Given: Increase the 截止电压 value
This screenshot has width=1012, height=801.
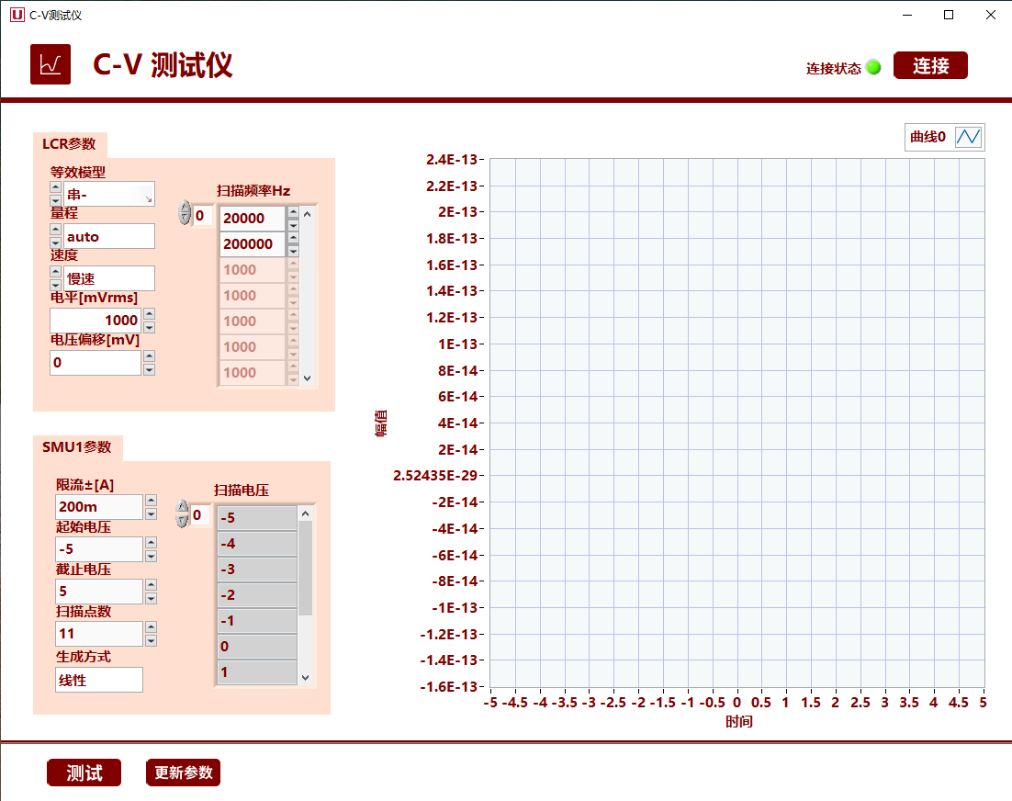Looking at the screenshot, I should [x=151, y=585].
